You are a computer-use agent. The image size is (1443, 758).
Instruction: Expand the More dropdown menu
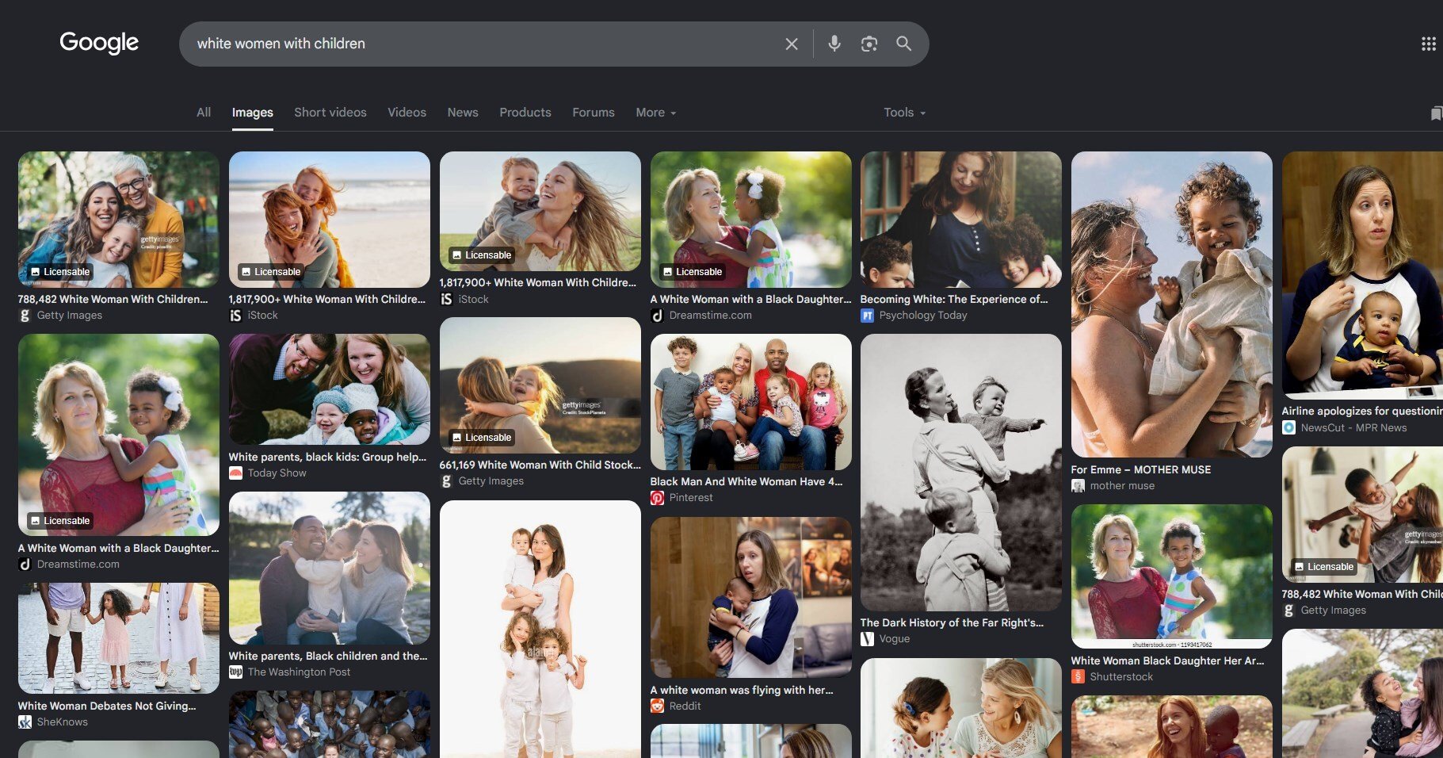click(x=656, y=113)
